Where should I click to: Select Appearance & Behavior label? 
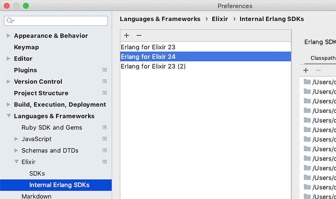point(51,36)
